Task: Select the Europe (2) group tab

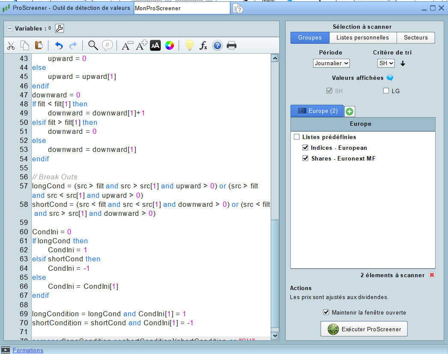Action: (317, 111)
